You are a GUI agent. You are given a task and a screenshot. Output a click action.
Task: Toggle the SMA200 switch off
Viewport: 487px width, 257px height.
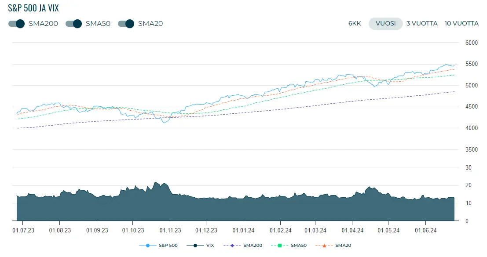point(16,24)
